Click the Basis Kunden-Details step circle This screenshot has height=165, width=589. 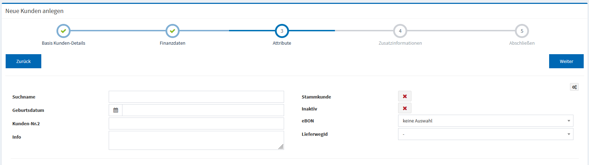(64, 31)
